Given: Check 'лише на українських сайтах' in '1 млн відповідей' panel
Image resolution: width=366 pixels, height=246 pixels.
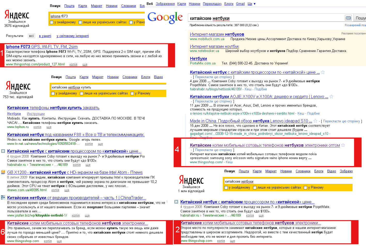Looking at the screenshot, I should click(255, 188).
